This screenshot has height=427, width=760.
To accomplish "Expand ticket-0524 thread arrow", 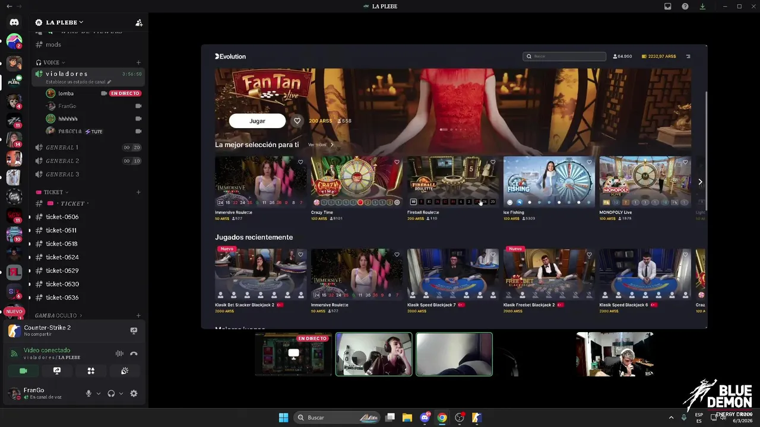I will pyautogui.click(x=30, y=257).
